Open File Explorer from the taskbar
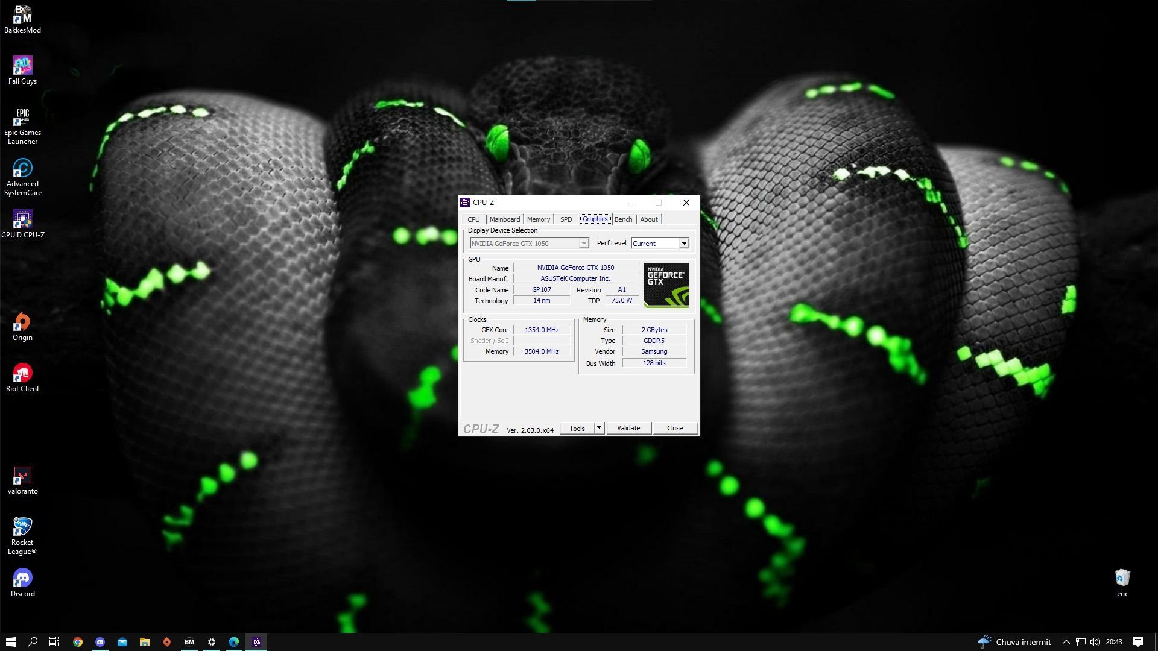The height and width of the screenshot is (651, 1158). (145, 642)
